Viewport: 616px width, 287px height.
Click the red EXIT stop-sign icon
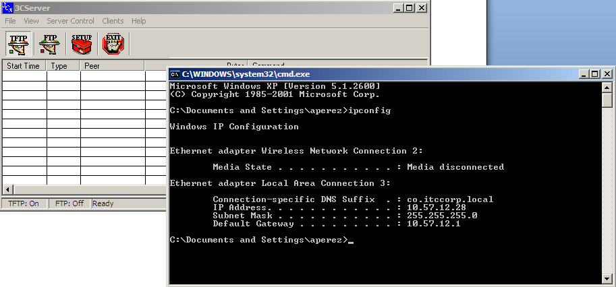click(113, 44)
